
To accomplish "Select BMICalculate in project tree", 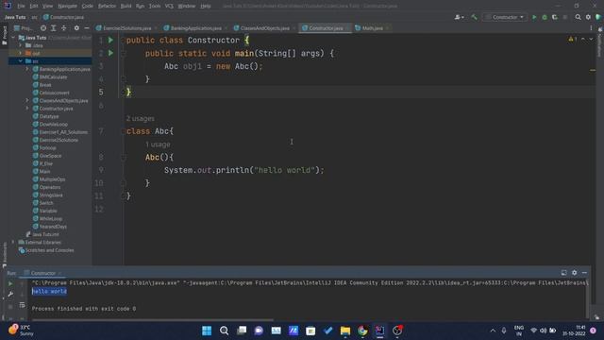I will [x=53, y=77].
